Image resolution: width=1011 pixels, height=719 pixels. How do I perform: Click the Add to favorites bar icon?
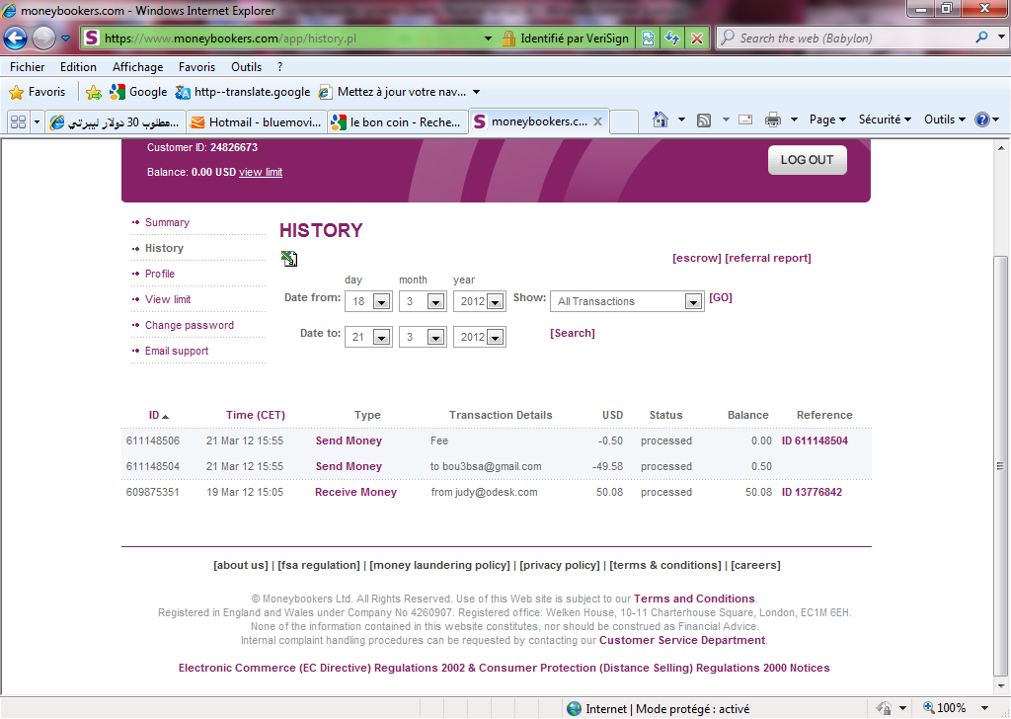click(94, 92)
